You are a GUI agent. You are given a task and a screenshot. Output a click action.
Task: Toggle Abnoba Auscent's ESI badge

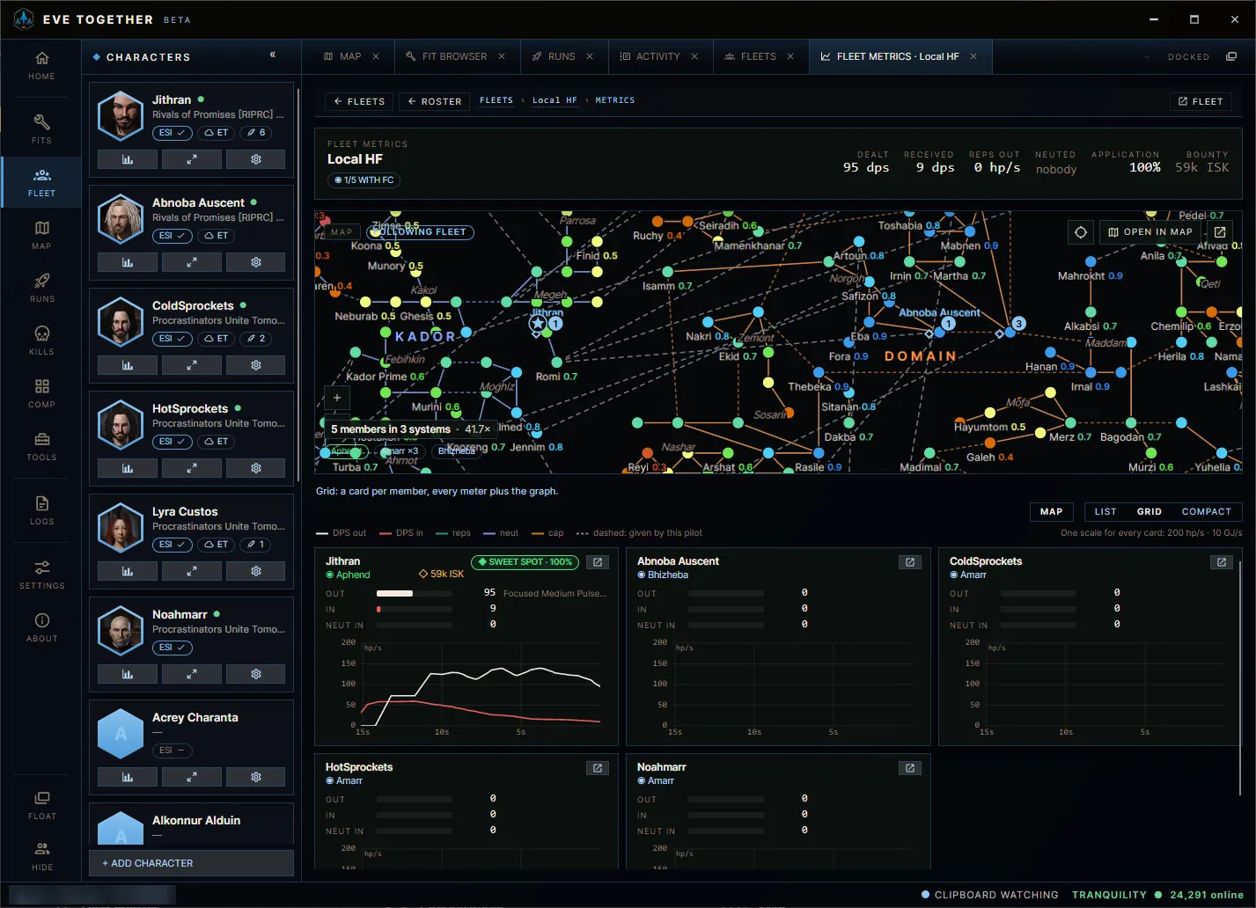pyautogui.click(x=173, y=236)
